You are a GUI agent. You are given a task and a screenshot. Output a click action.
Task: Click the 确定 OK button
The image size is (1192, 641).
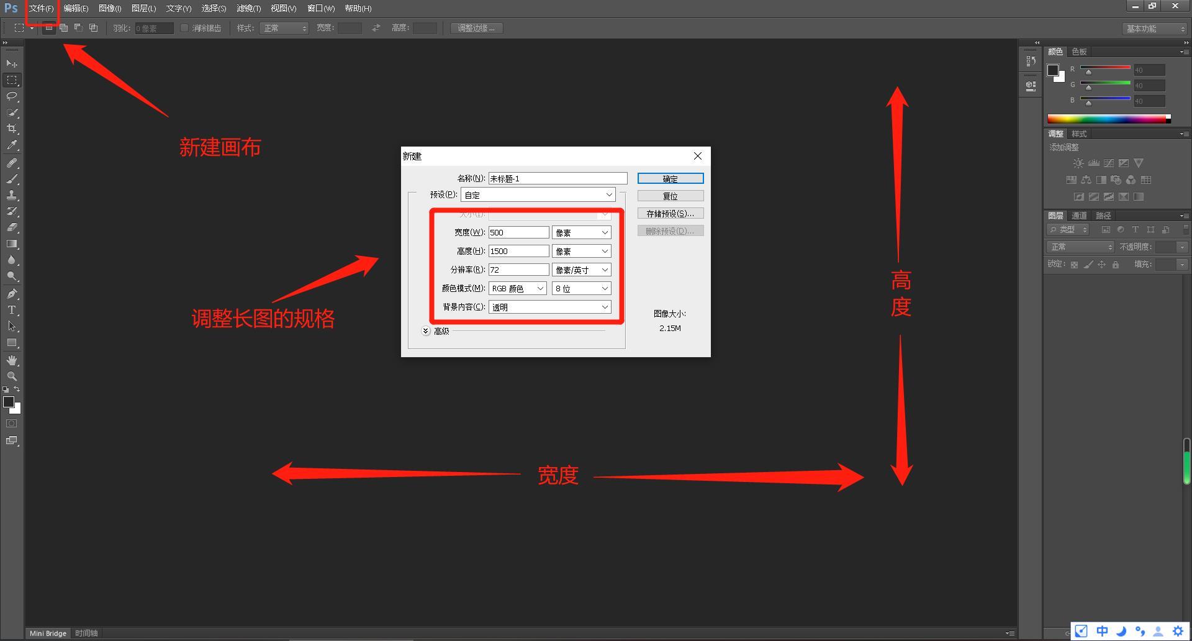[670, 179]
